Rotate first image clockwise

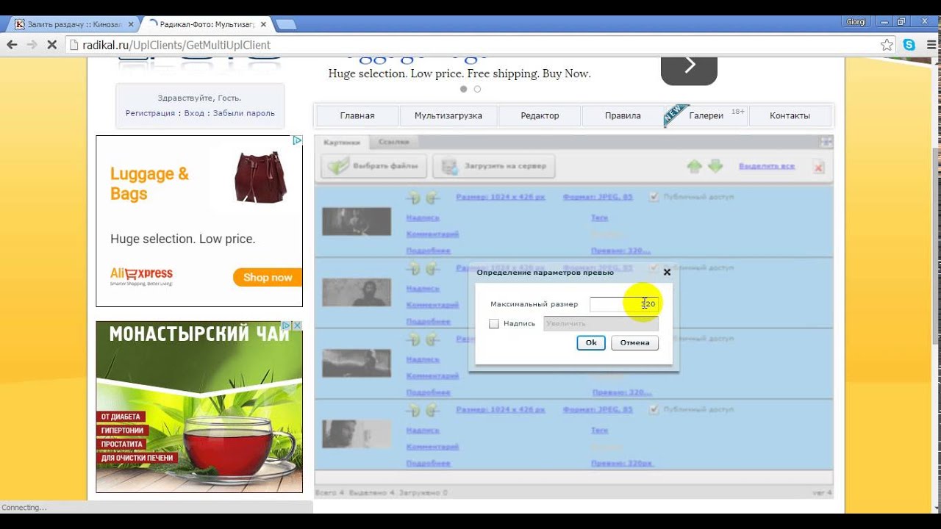(x=432, y=197)
